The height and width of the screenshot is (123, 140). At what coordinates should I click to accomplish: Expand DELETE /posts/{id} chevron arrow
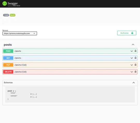click(132, 72)
